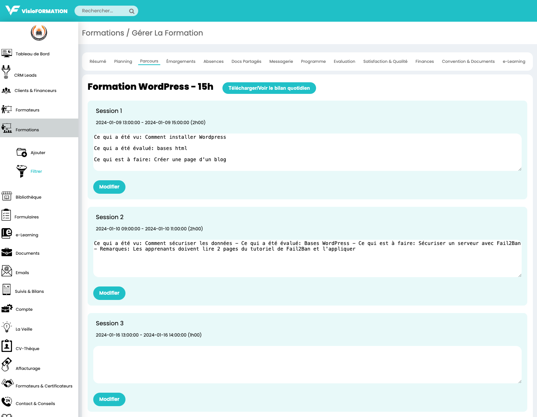Viewport: 537px width, 417px height.
Task: Switch to the Planning tab
Action: tap(123, 61)
